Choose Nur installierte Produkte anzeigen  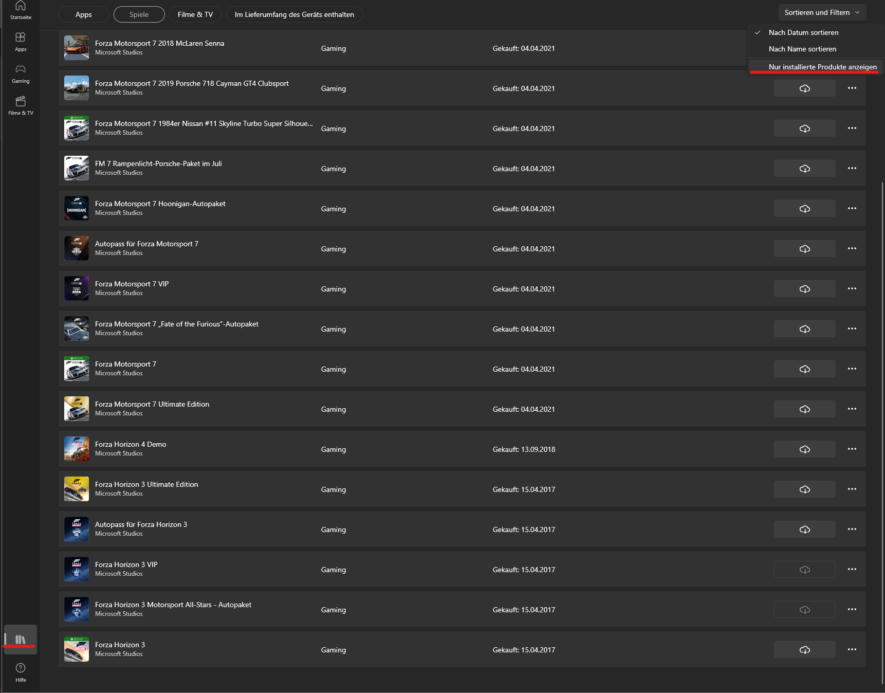coord(816,67)
